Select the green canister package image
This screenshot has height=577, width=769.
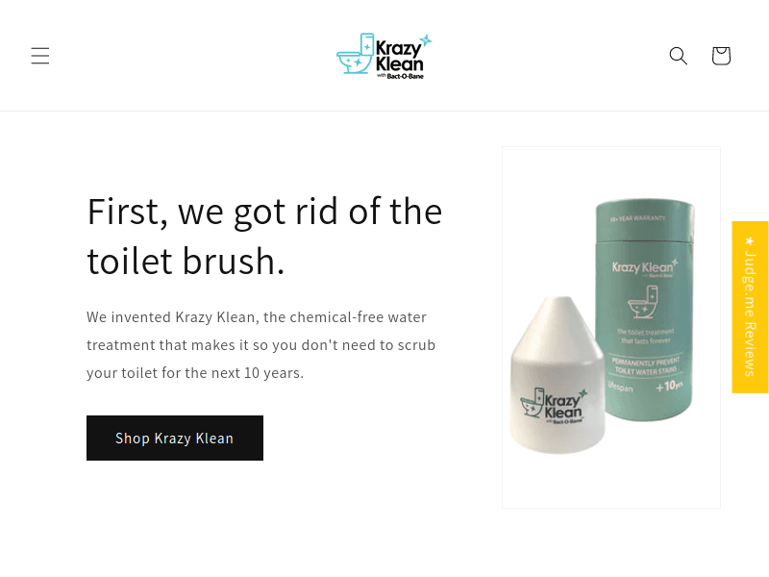pos(645,309)
